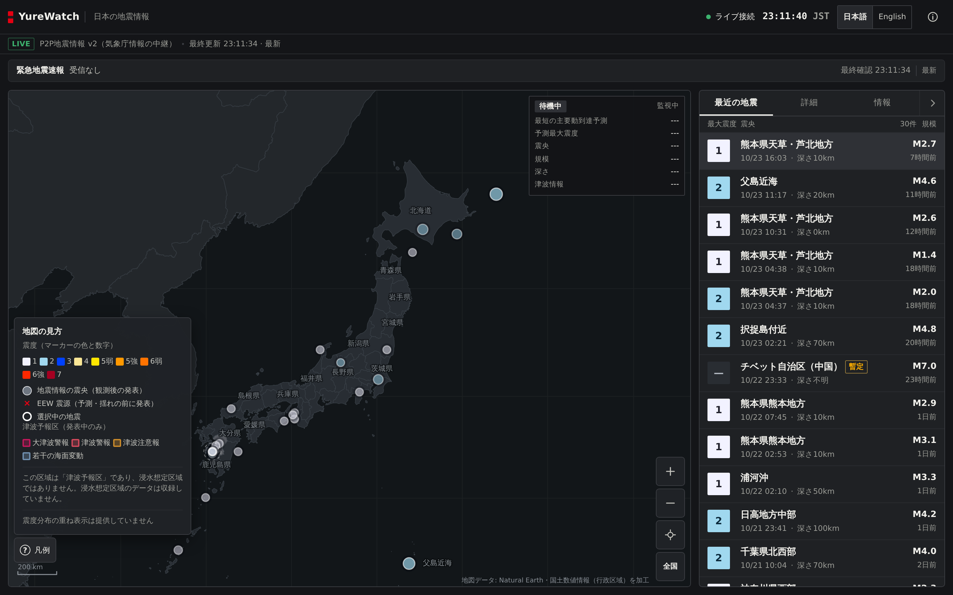
Task: Select the 択捉島付近 M4.8 earthquake row
Action: click(822, 336)
